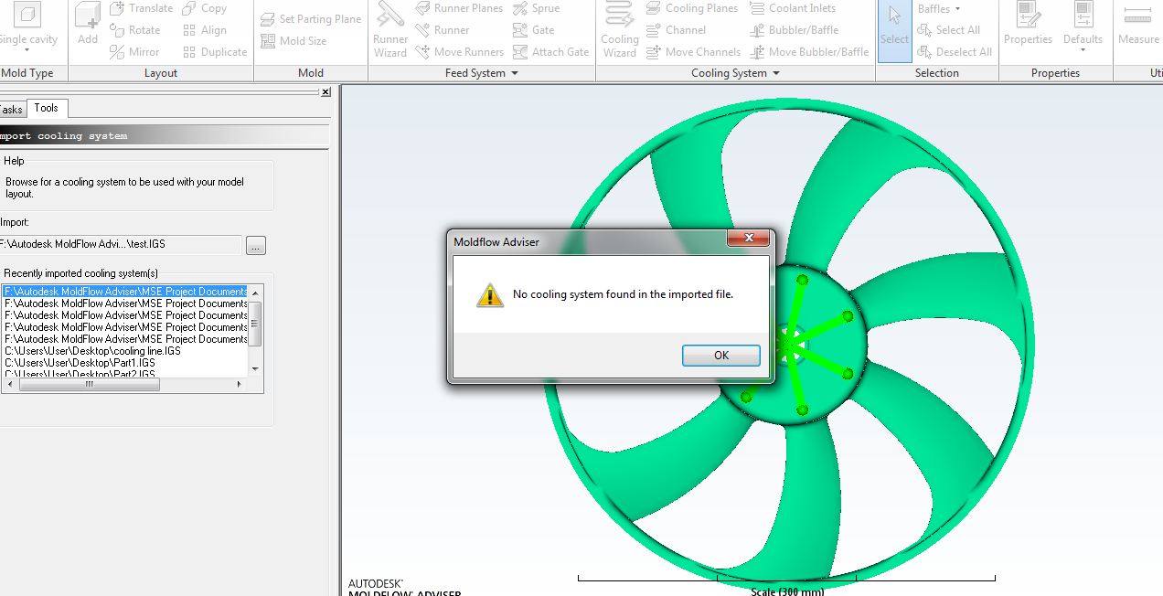The height and width of the screenshot is (596, 1163).
Task: Open the Baffles dropdown arrow
Action: click(x=956, y=9)
